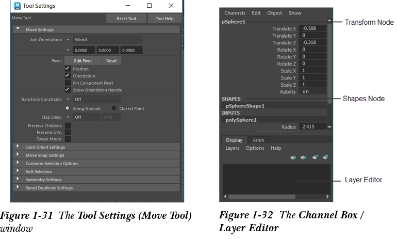
Task: Click the create new empty layer icon
Action: 315,157
